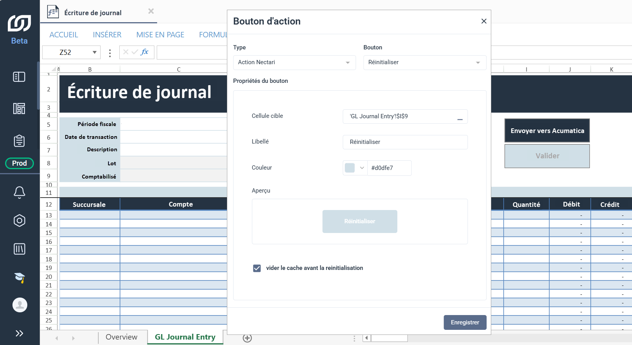Screen dimensions: 632x345
Task: Collapse the Cellule cible range selector
Action: pos(460,119)
